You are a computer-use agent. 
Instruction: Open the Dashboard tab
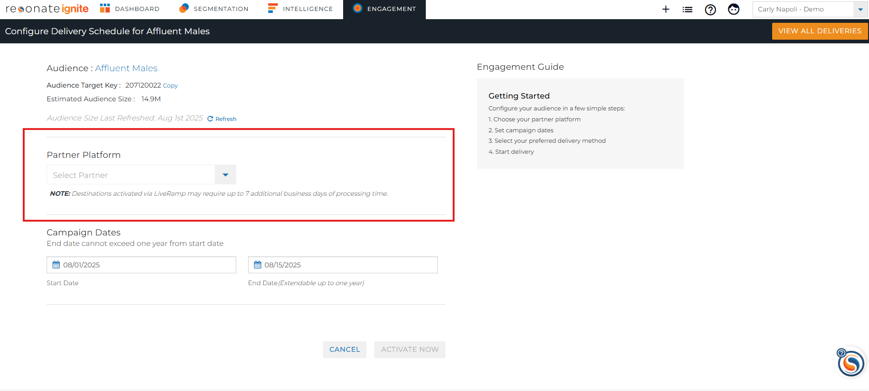[x=130, y=9]
